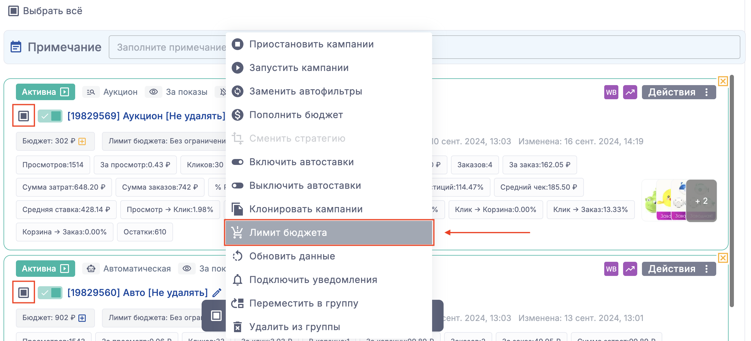
Task: Remove second campaign with orange X icon
Action: click(723, 258)
